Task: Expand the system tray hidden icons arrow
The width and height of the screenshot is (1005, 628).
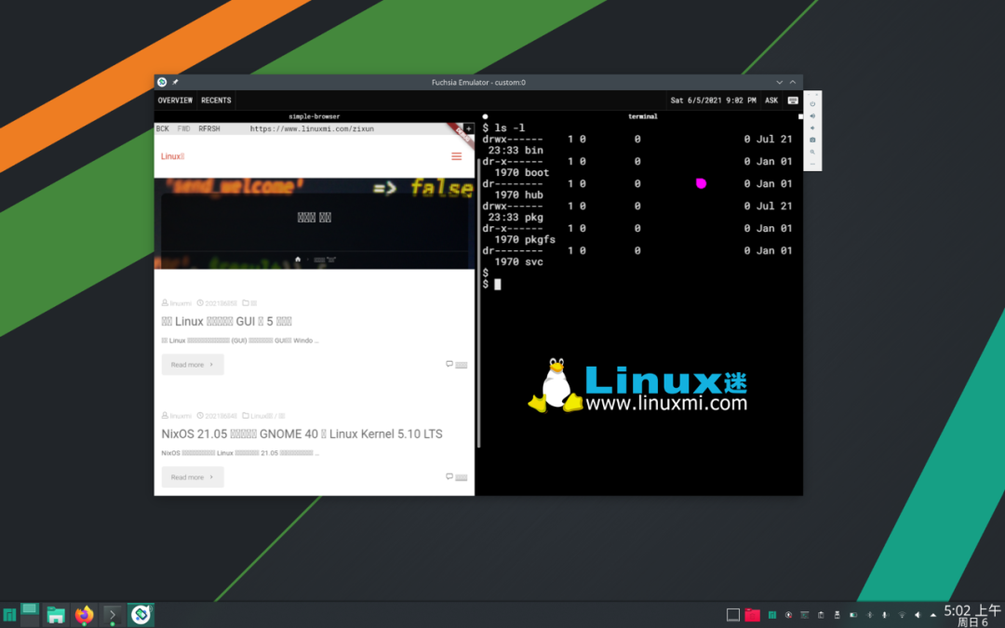Action: [933, 614]
